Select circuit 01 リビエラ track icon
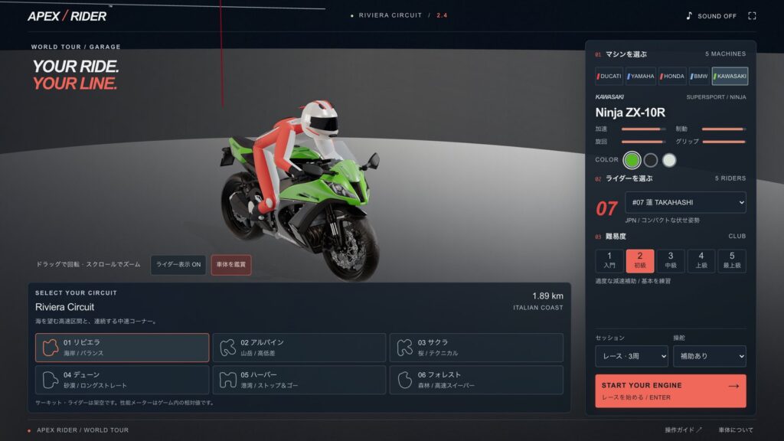 [x=51, y=348]
